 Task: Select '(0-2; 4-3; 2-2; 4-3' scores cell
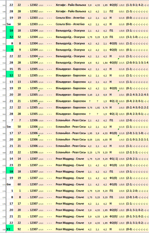pyautogui.click(x=137, y=95)
